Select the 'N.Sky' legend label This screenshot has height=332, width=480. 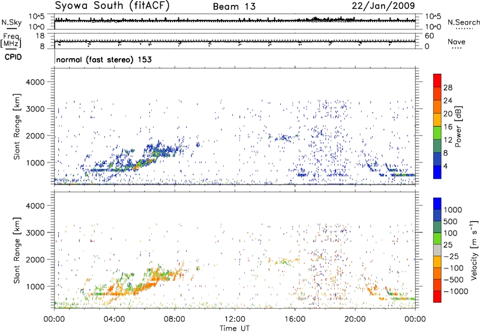tap(11, 22)
